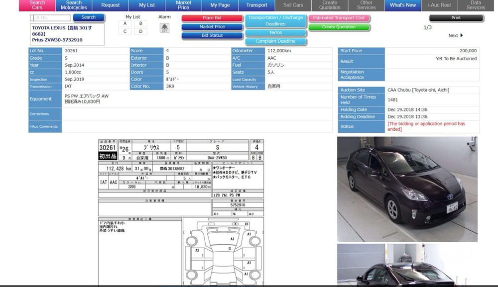Open the Sell Cars tab
498x287 pixels.
tap(293, 5)
